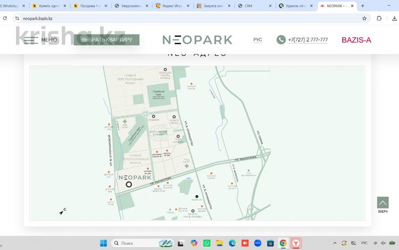Open the РУС language selector
The height and width of the screenshot is (250, 399).
tap(257, 40)
